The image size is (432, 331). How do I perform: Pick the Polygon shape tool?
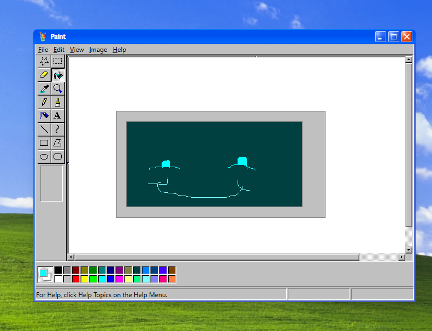pyautogui.click(x=57, y=143)
